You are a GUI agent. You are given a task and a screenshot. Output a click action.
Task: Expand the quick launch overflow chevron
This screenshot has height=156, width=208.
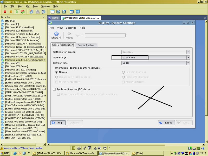click(x=29, y=153)
